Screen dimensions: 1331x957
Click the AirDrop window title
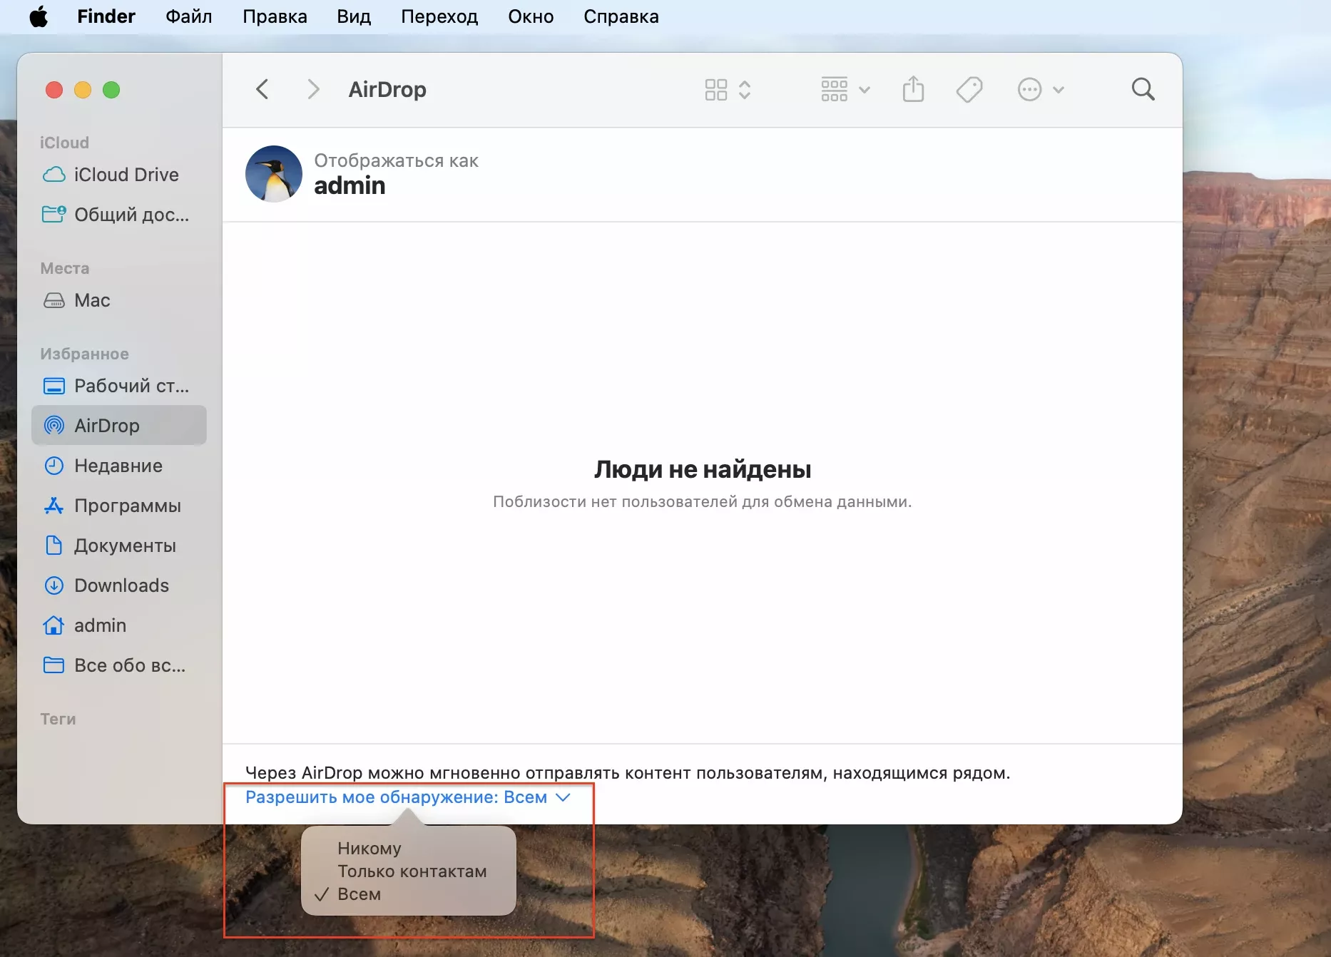387,89
